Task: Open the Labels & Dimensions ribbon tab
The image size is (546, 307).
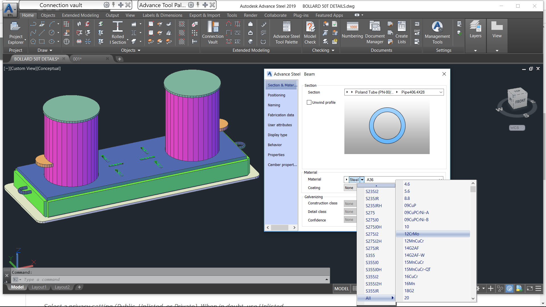Action: (x=162, y=15)
